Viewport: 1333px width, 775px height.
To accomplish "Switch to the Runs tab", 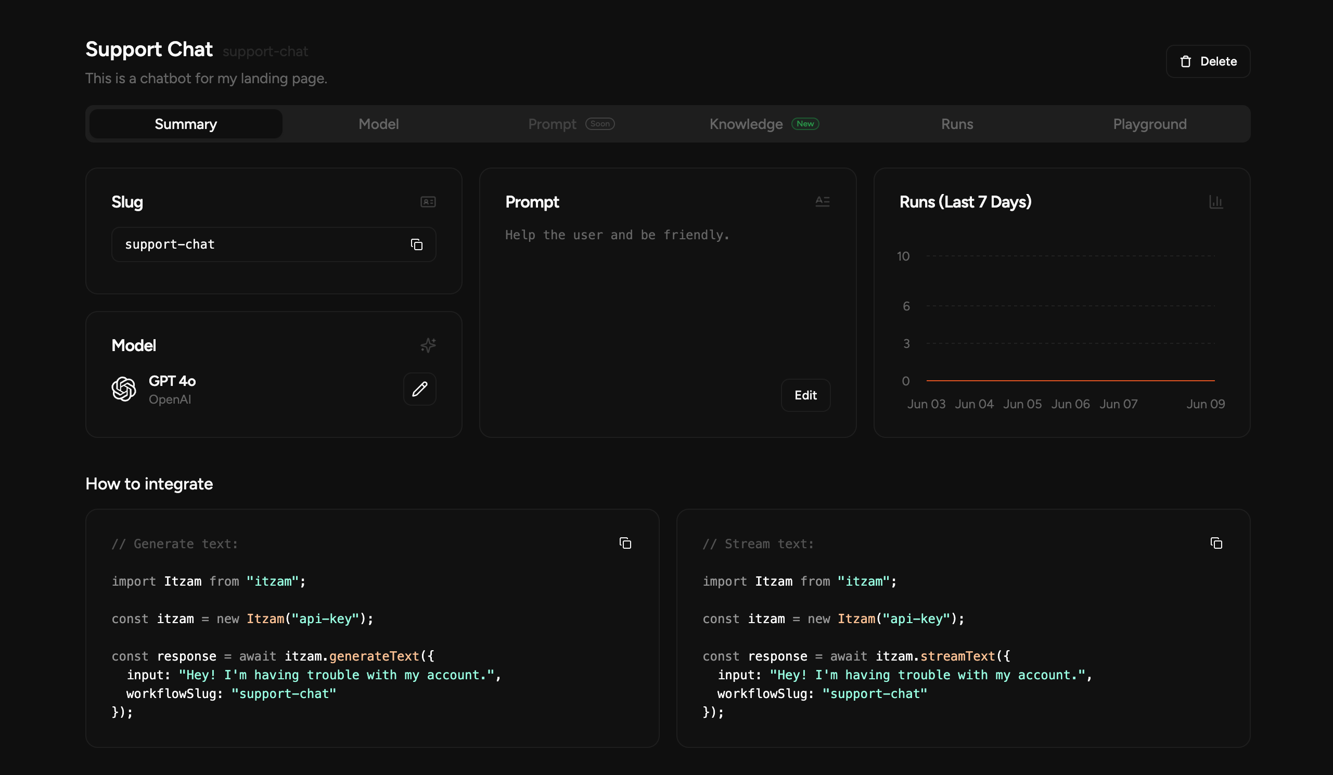I will [957, 124].
